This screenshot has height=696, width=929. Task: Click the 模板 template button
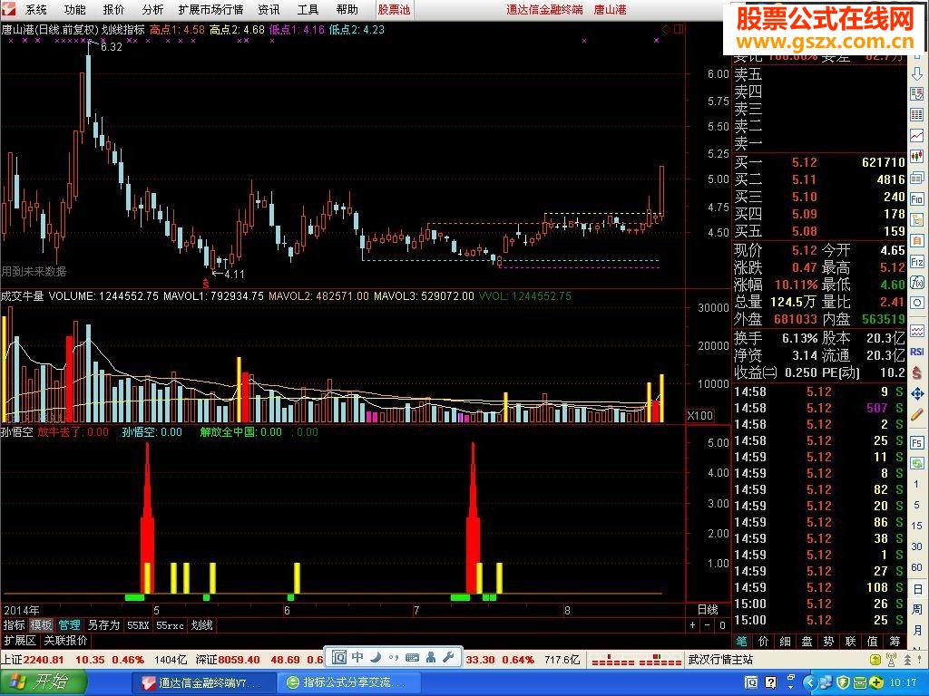tap(42, 625)
